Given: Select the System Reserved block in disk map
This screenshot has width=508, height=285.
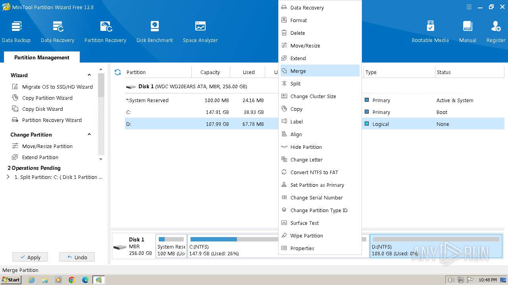Looking at the screenshot, I should point(171,246).
